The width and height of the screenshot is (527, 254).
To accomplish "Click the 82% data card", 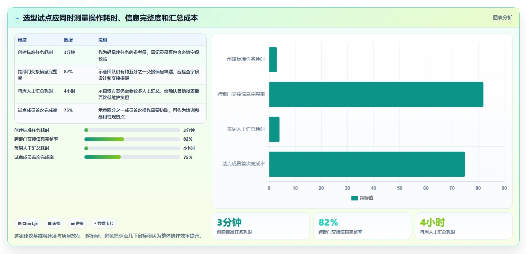I will click(x=362, y=226).
